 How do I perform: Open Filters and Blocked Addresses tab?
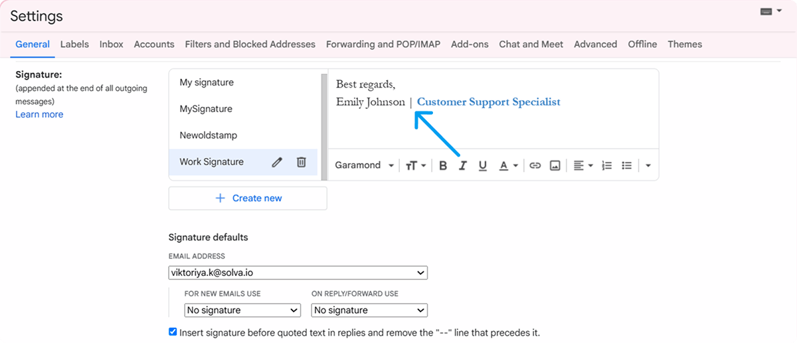click(250, 44)
